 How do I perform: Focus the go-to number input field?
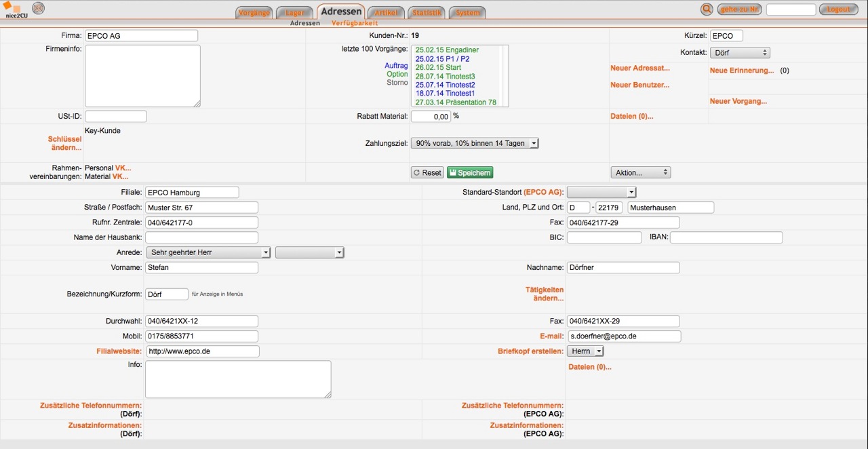(x=791, y=9)
